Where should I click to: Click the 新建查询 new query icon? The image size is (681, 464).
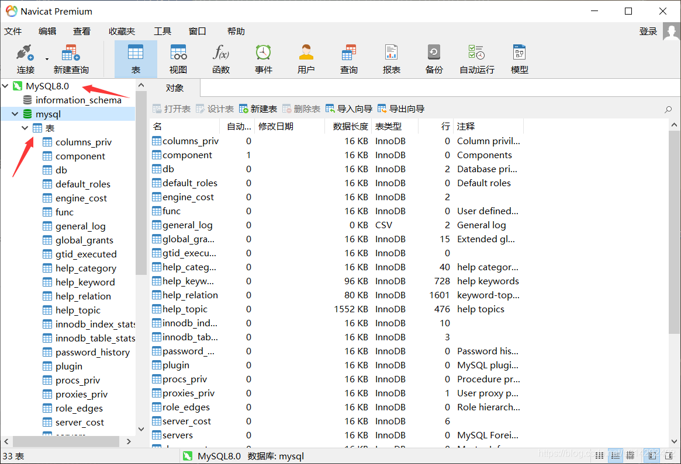[x=71, y=59]
